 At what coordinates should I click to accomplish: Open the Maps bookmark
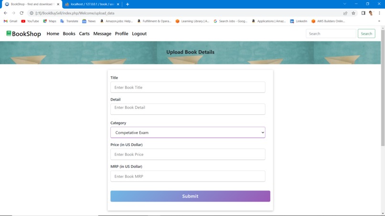[x=50, y=21]
